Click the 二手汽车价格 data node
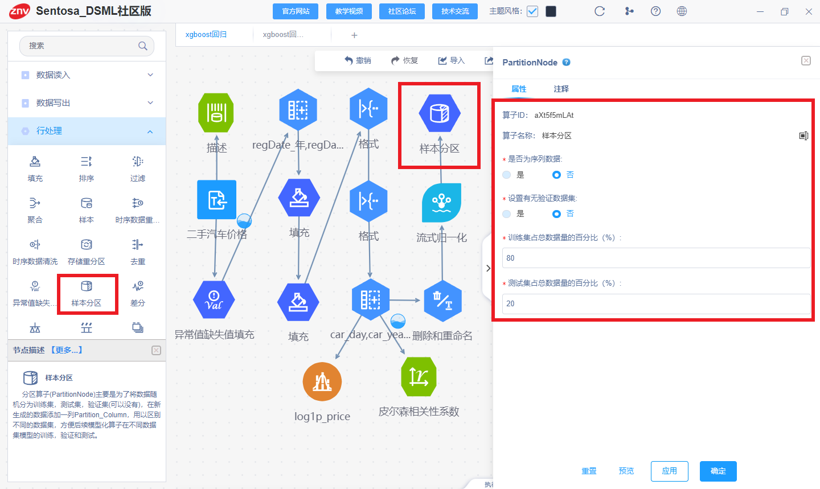820x489 pixels. tap(216, 200)
